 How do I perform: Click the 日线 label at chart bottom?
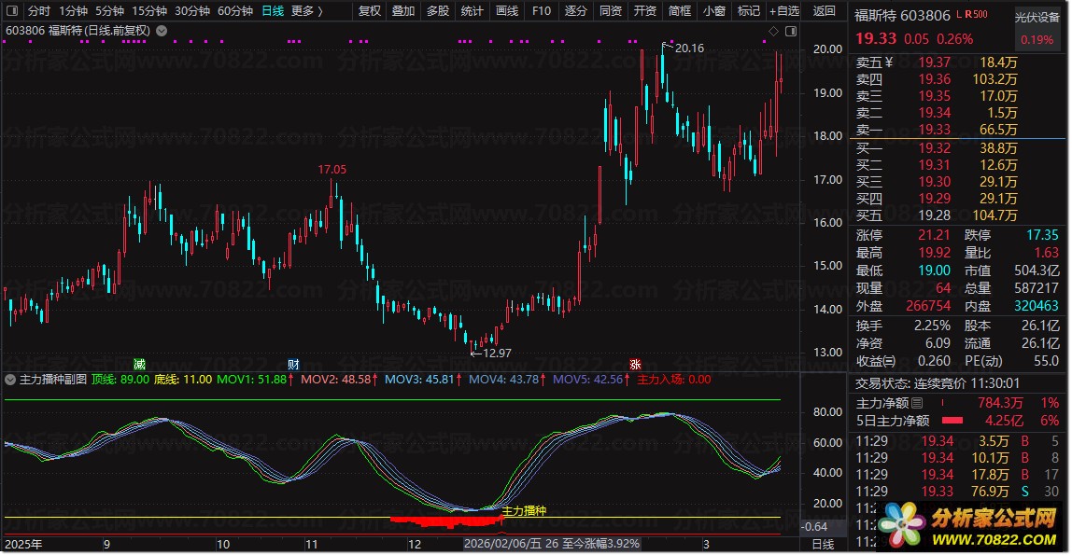823,544
